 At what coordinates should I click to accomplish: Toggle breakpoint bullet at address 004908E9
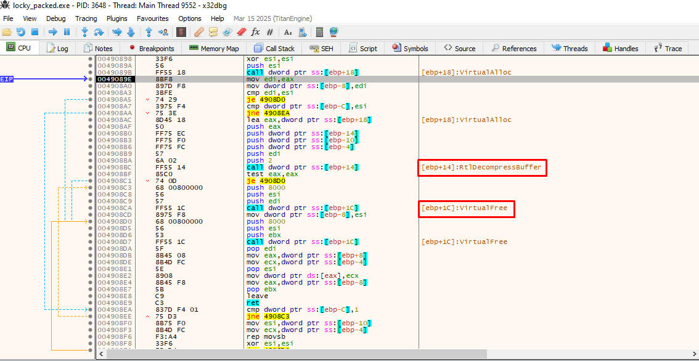(x=91, y=302)
